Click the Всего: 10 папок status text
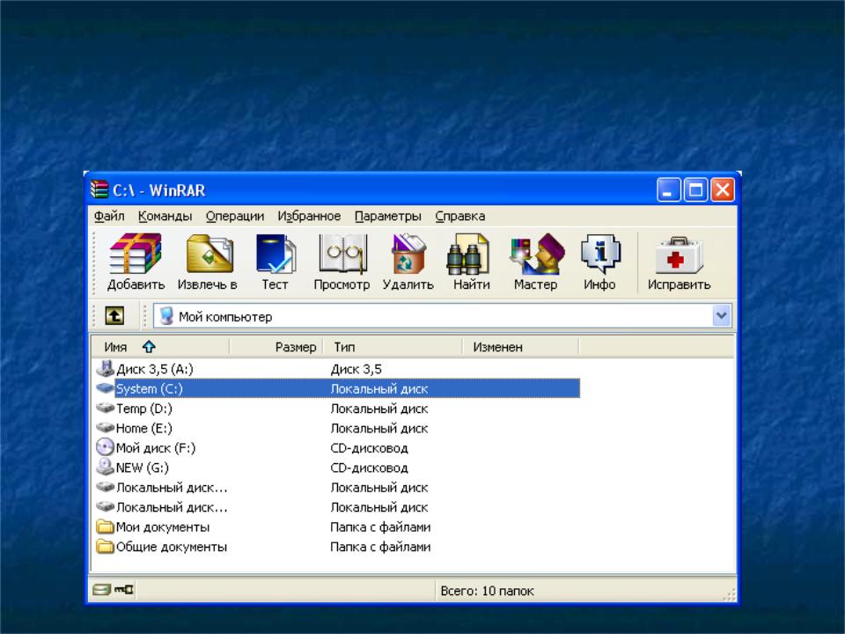The height and width of the screenshot is (634, 845). (487, 591)
